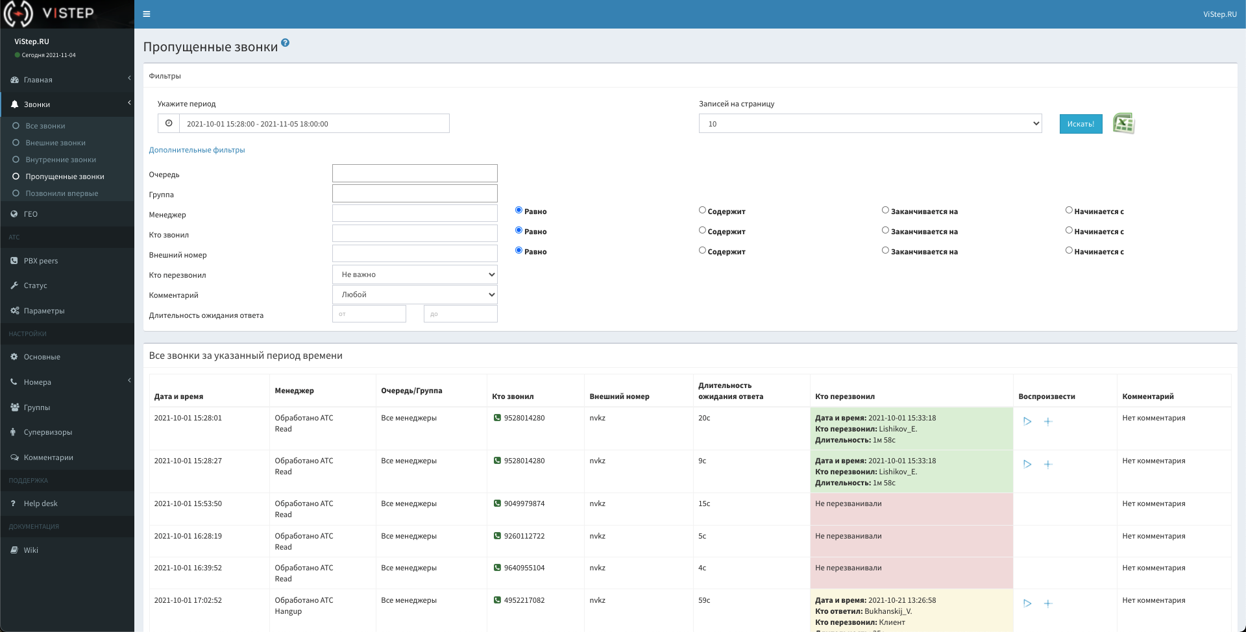
Task: Play recording for the 17:02:52 call
Action: pos(1027,603)
